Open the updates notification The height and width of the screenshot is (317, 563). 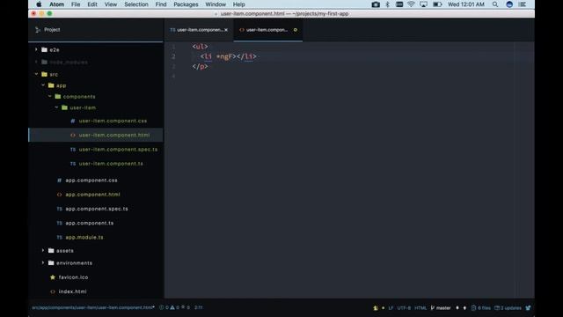pos(508,308)
